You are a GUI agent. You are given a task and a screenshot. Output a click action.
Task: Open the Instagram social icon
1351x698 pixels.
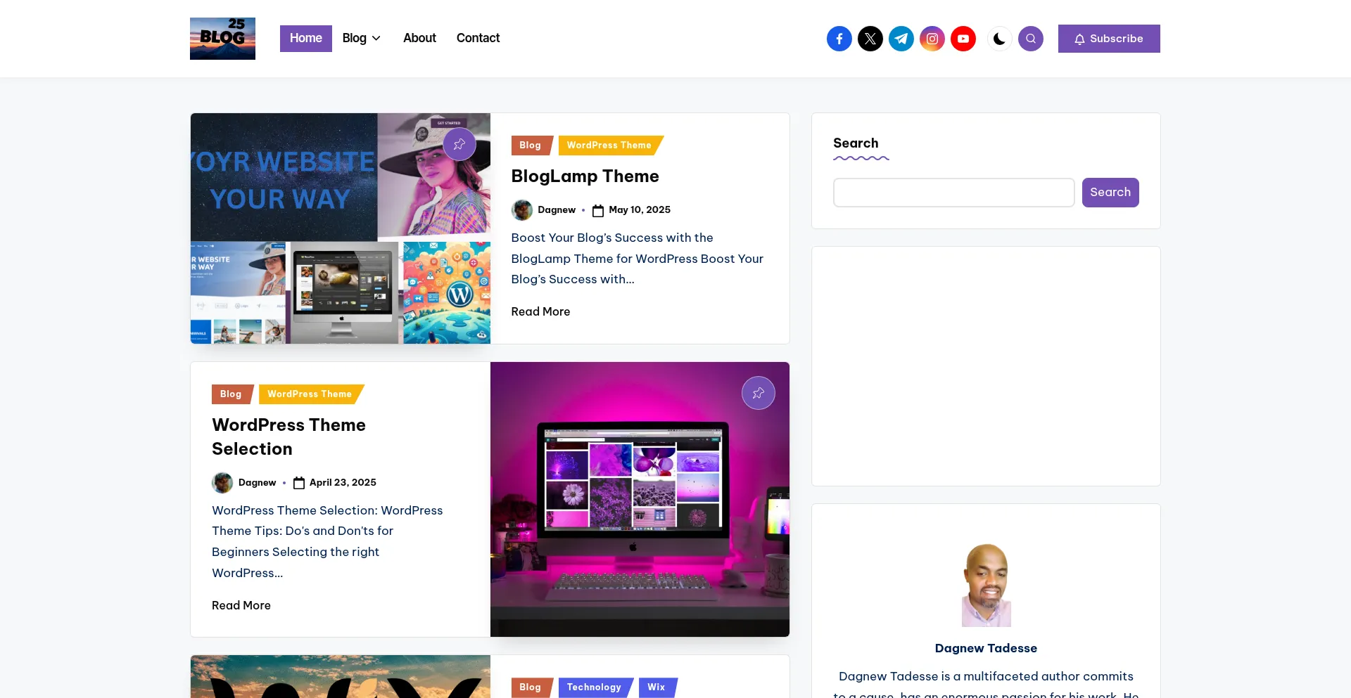932,39
